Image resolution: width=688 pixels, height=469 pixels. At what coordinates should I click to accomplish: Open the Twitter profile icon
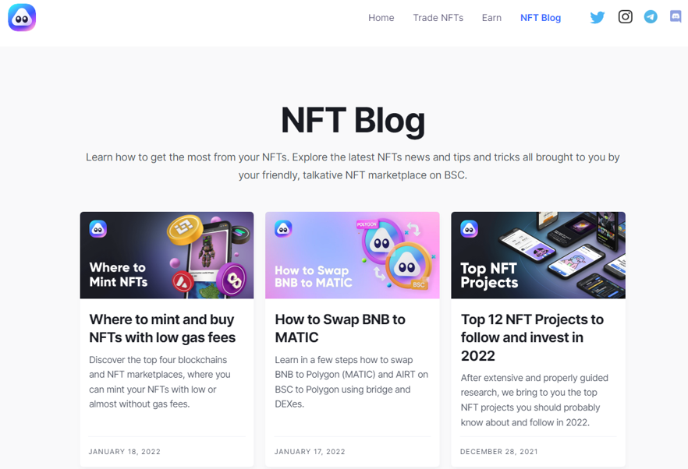click(598, 18)
